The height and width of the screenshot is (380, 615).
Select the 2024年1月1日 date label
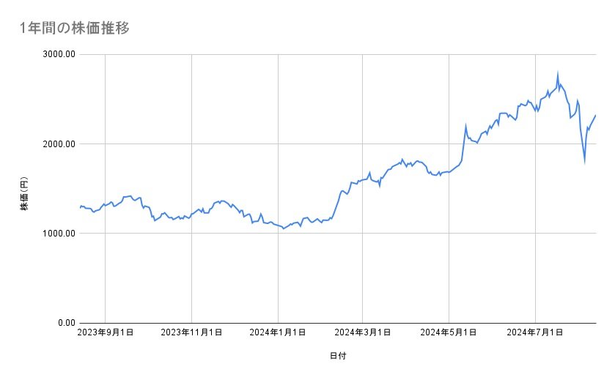click(278, 333)
